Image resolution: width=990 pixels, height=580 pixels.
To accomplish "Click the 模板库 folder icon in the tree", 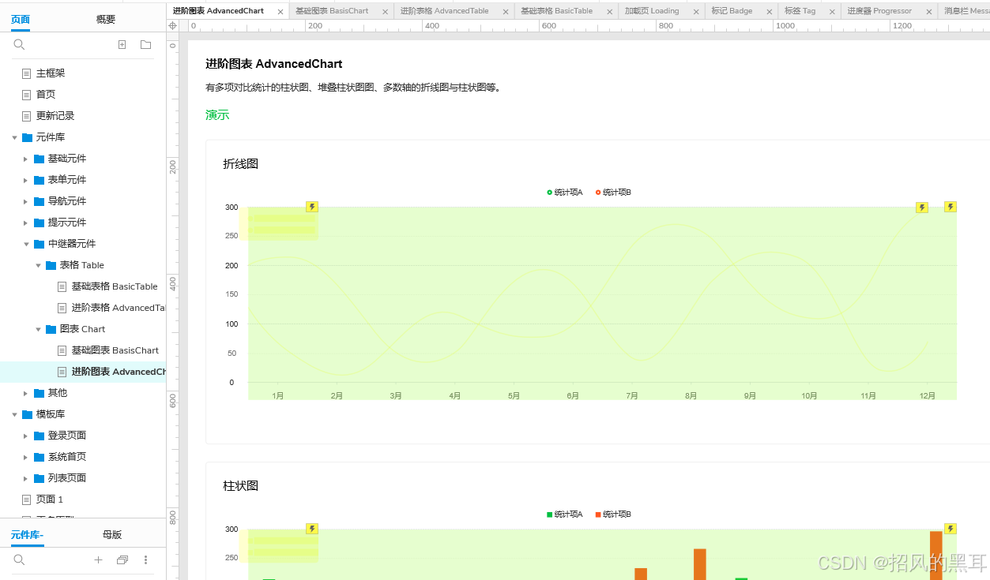I will coord(28,414).
